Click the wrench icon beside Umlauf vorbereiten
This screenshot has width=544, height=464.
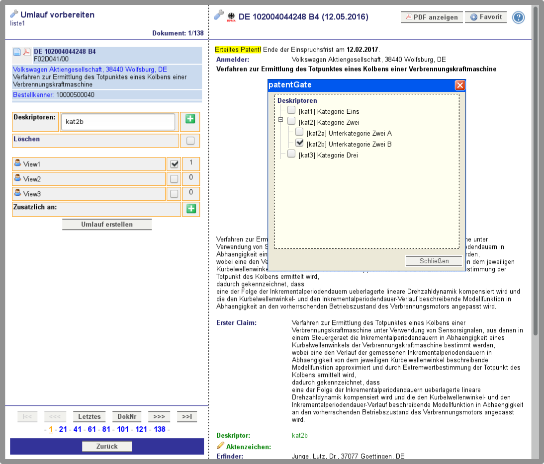pyautogui.click(x=14, y=14)
